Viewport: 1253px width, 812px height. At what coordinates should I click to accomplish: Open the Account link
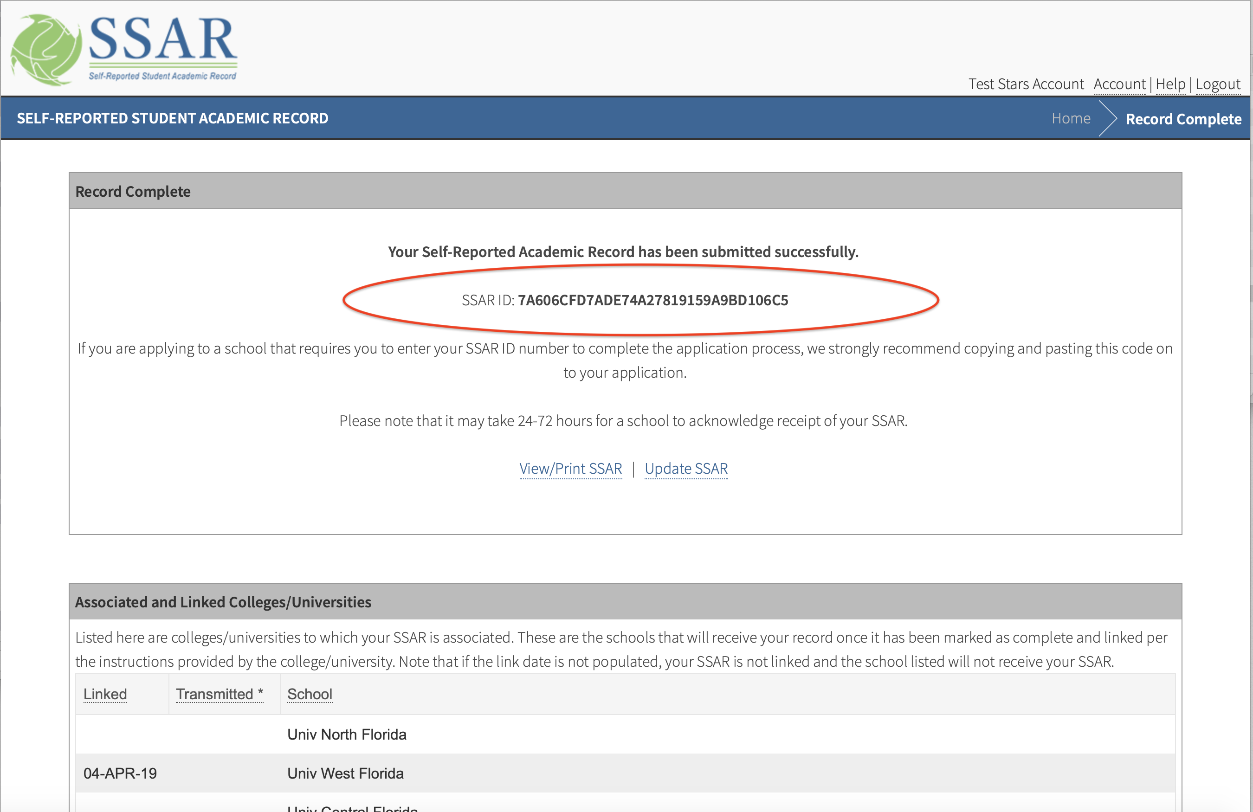point(1119,84)
